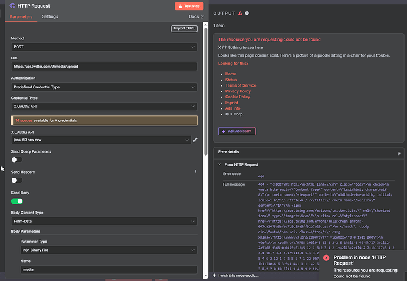Open Send Headers three-dot options menu
Screen dimensions: 407x281
[x=195, y=171]
